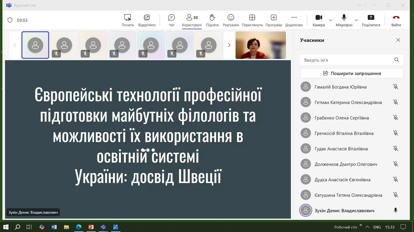Click Вийти to leave the meeting
414x232 pixels.
point(396,20)
